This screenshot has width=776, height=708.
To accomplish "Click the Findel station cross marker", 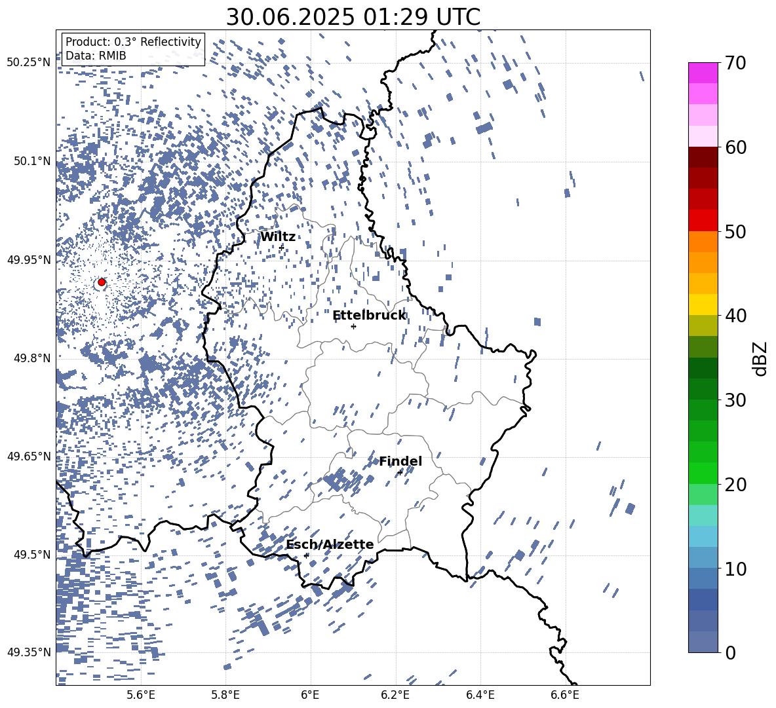I will (400, 472).
